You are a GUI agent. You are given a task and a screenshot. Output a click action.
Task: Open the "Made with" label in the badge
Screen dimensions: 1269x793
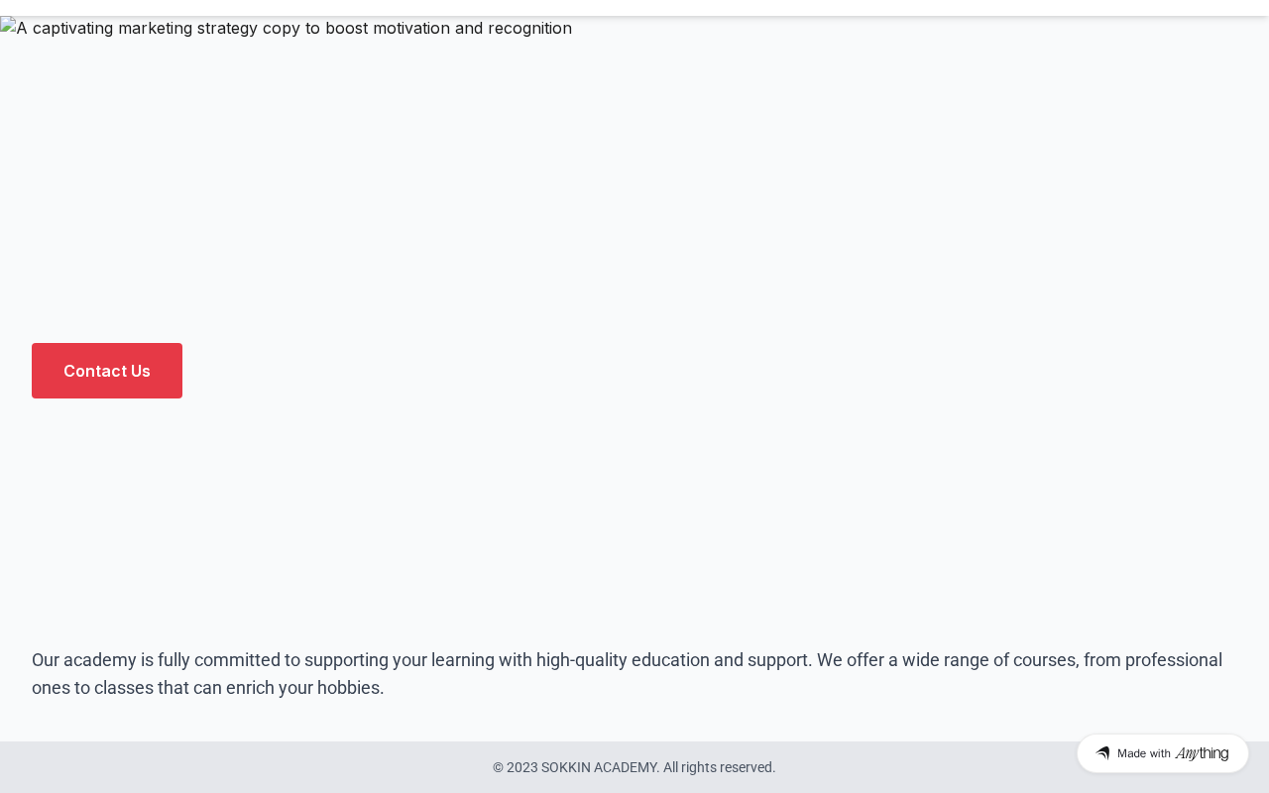(x=1143, y=753)
